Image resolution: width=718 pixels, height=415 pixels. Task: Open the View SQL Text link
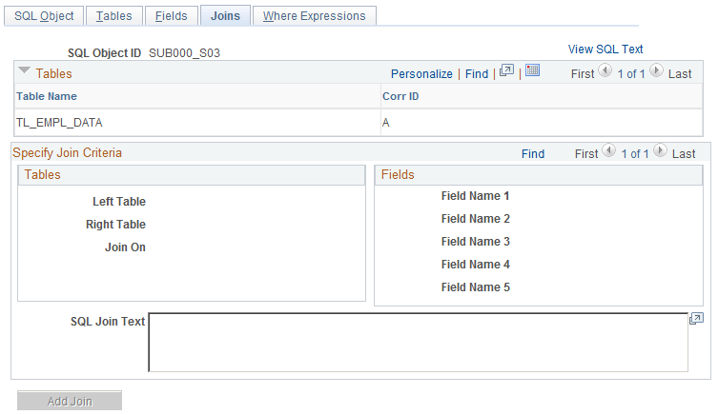tap(605, 49)
